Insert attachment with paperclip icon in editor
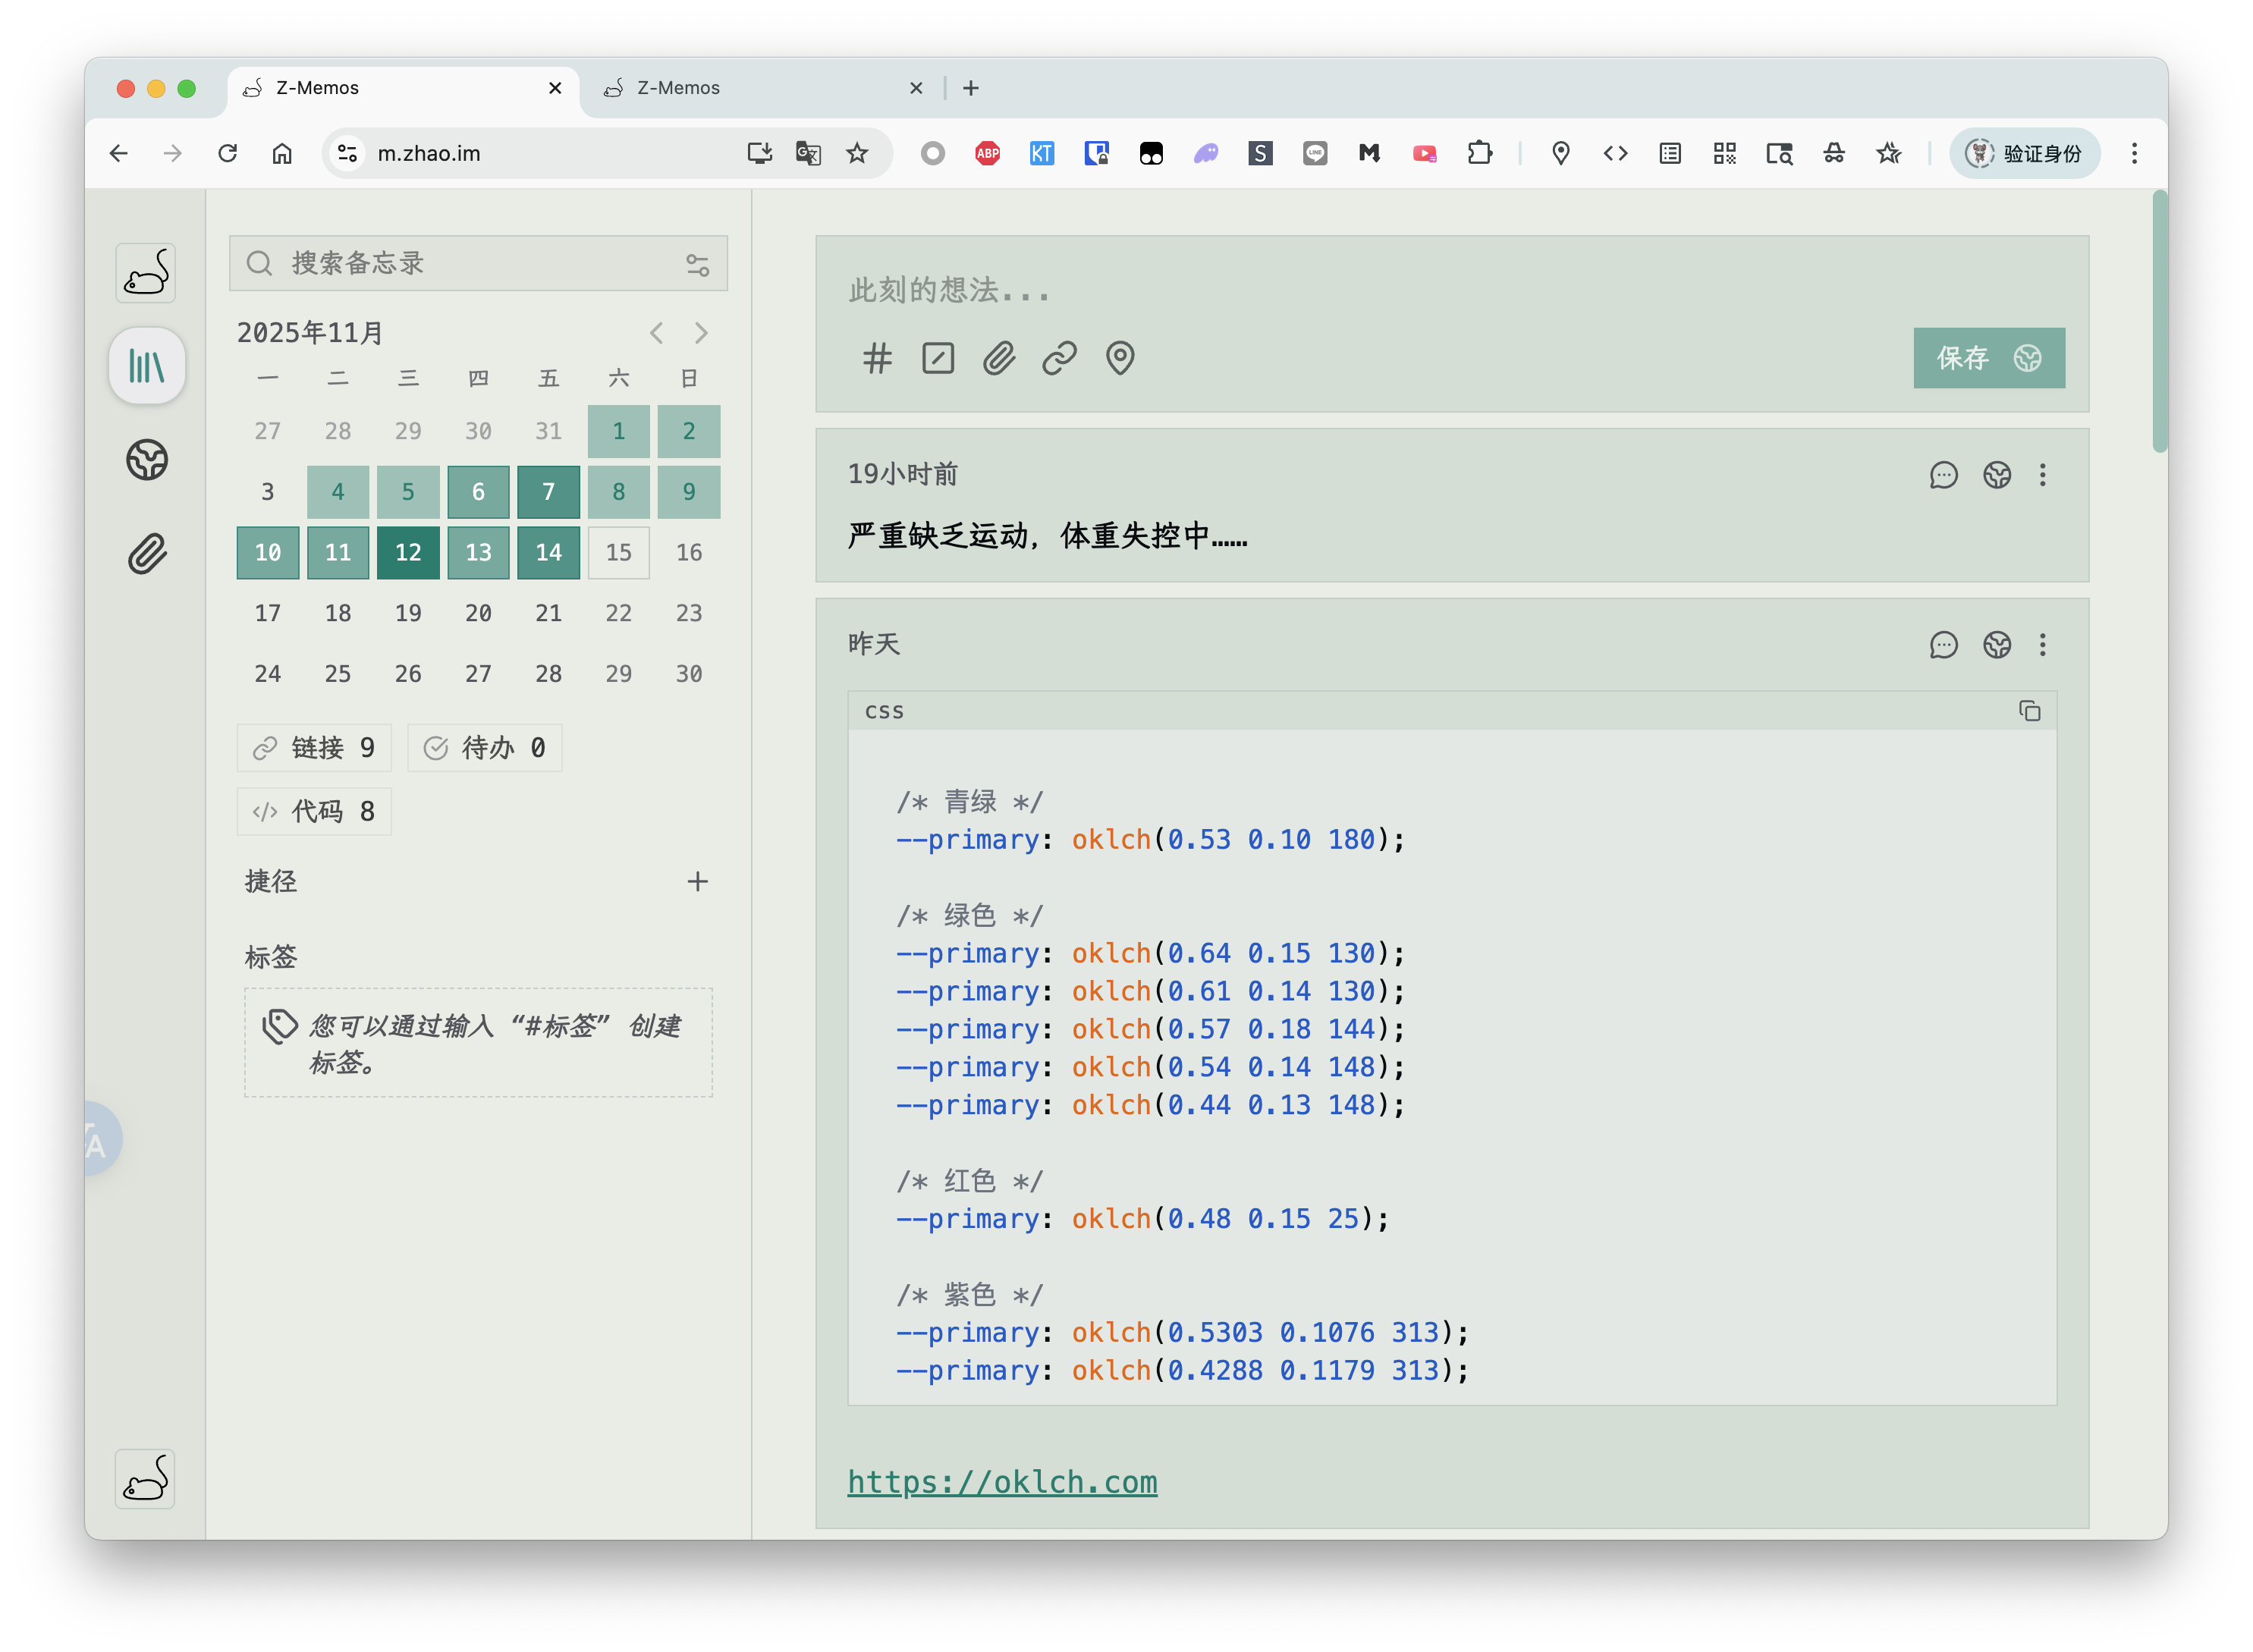The image size is (2253, 1652). [998, 358]
